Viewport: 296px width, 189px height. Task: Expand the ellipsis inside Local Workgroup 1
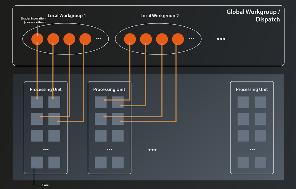[99, 38]
